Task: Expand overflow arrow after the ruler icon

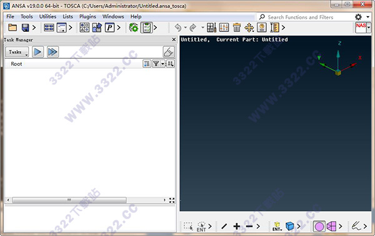Action: (x=283, y=27)
